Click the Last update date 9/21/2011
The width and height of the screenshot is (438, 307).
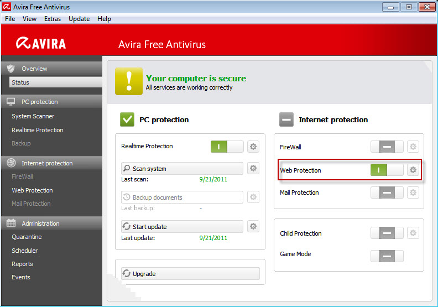(x=213, y=238)
